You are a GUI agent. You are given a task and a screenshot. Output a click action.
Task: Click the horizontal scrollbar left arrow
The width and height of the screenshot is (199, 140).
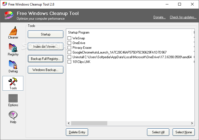69,123
